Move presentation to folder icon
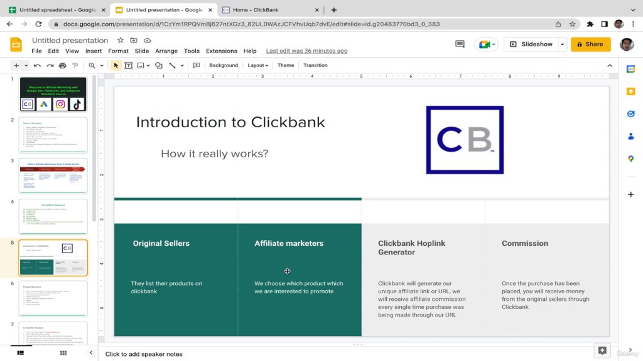 [x=134, y=40]
